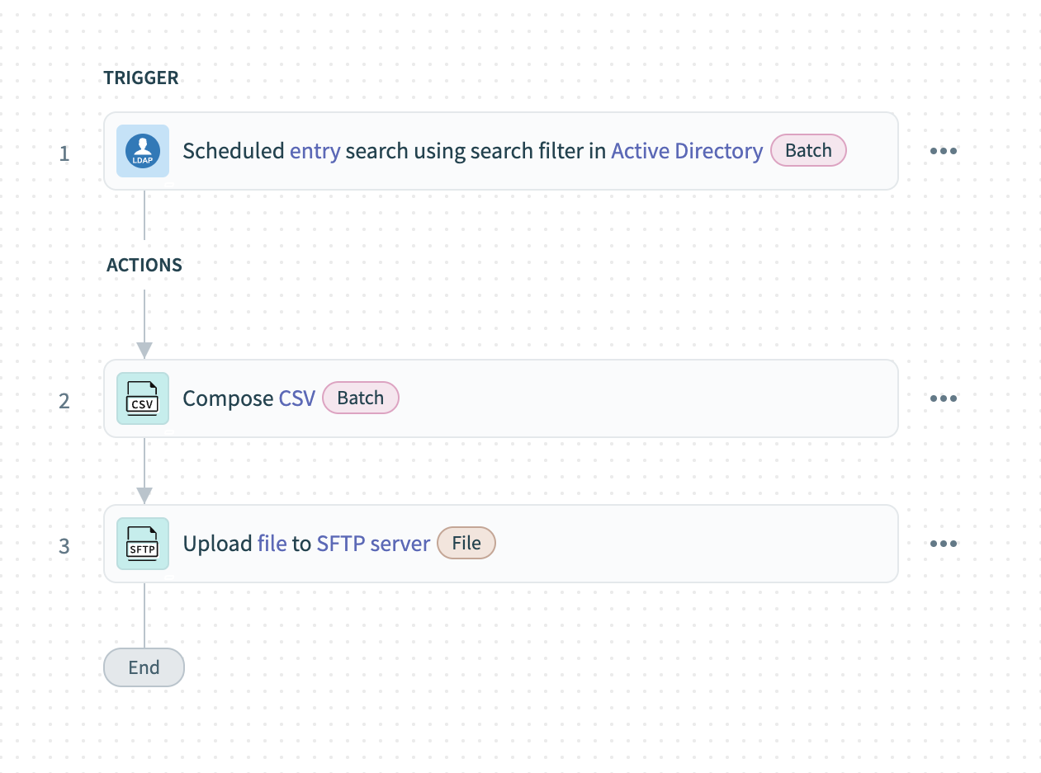This screenshot has width=1041, height=773.
Task: Open the file selector in the upload step
Action: (270, 543)
